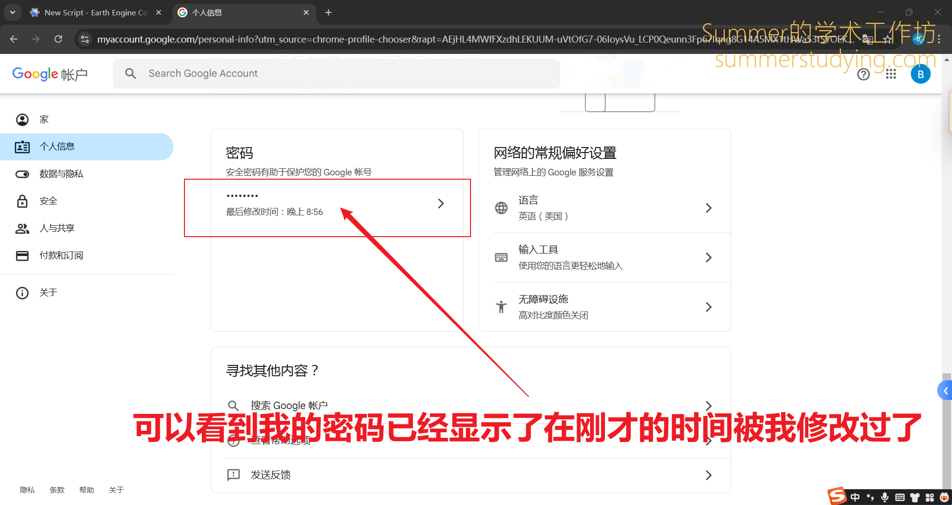952x505 pixels.
Task: Open the 条款 footer link
Action: (57, 490)
